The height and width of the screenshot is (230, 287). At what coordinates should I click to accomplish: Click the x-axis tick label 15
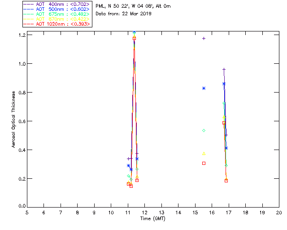point(195,212)
